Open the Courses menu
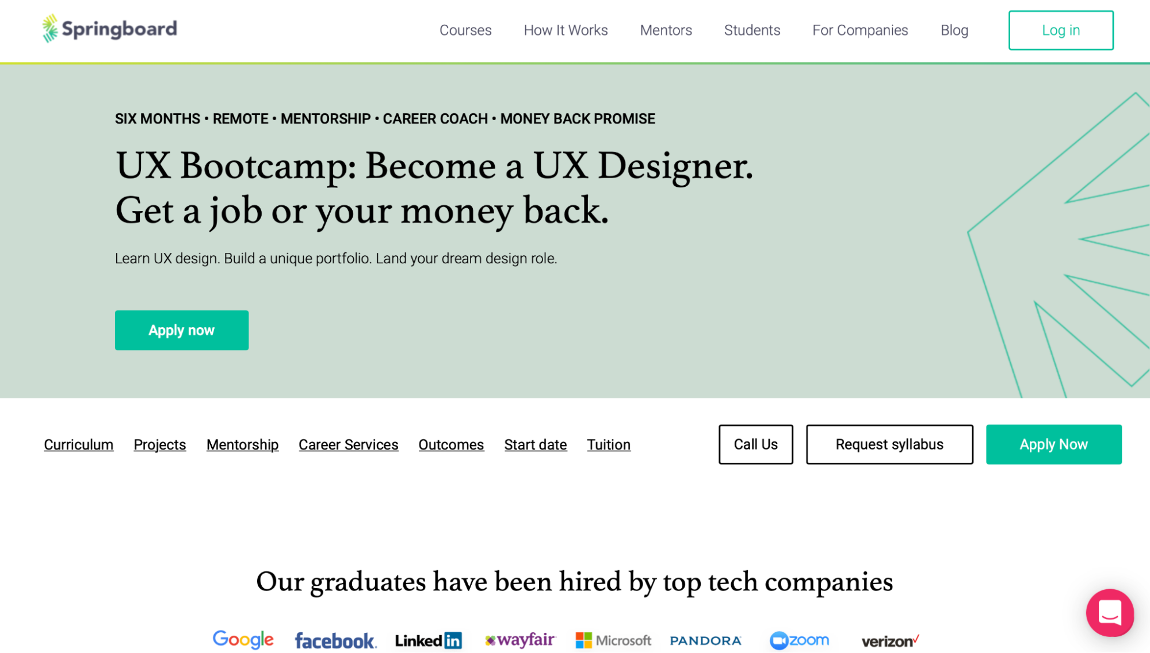The width and height of the screenshot is (1150, 653). click(465, 30)
